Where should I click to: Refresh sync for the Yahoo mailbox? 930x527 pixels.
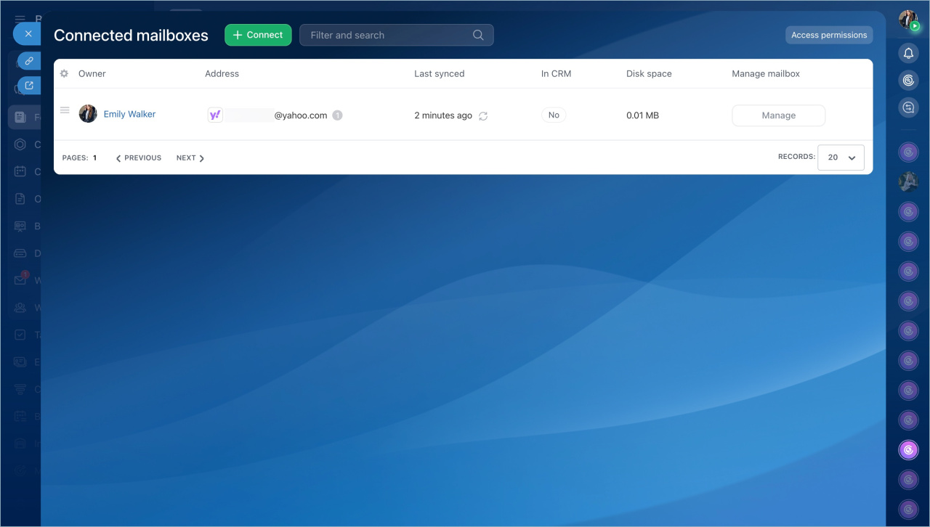(483, 116)
